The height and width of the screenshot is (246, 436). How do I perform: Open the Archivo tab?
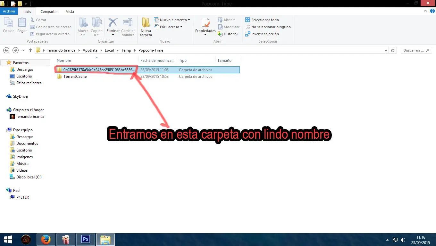[x=9, y=11]
